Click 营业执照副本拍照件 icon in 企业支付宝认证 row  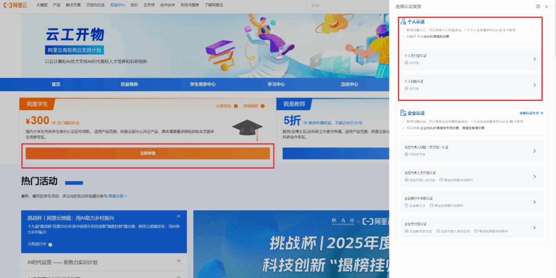(476, 231)
